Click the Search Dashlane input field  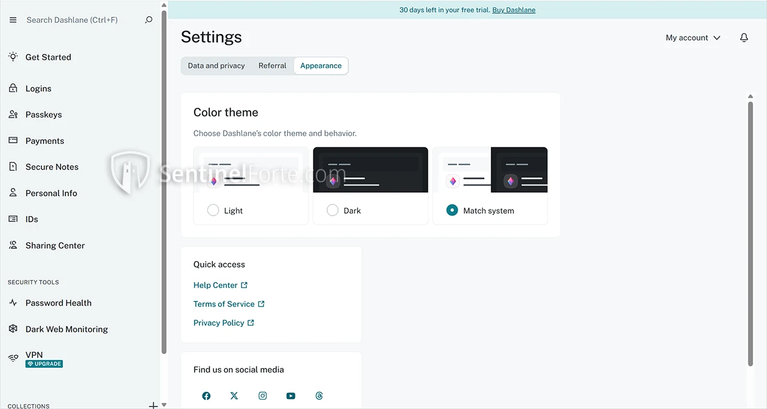(78, 20)
